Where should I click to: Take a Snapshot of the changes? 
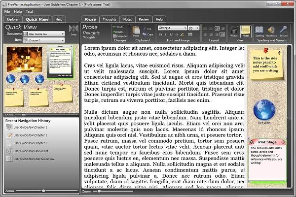120,36
